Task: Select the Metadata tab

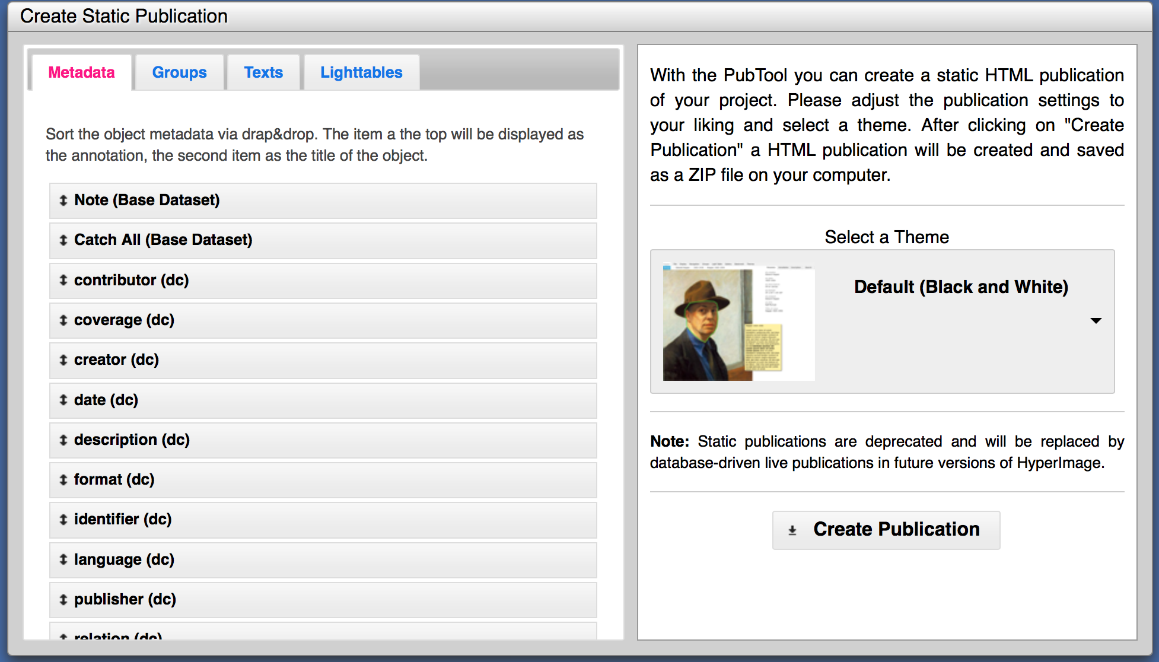Action: (x=81, y=72)
